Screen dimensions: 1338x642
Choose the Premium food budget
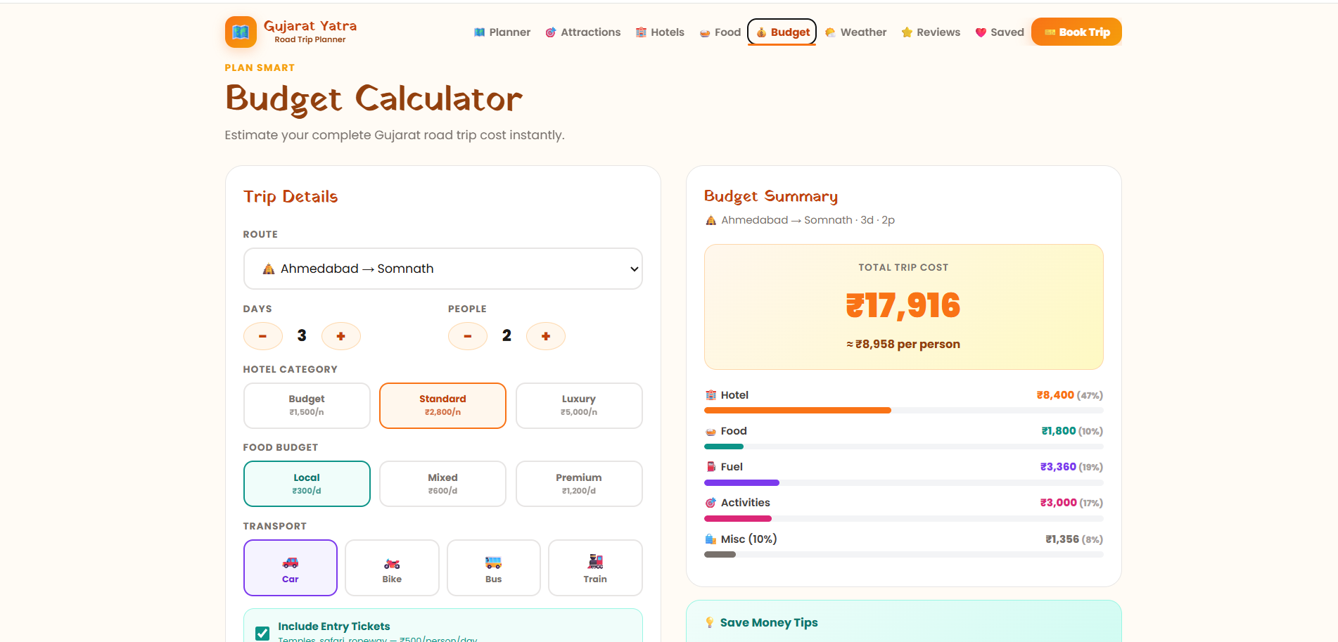[578, 484]
